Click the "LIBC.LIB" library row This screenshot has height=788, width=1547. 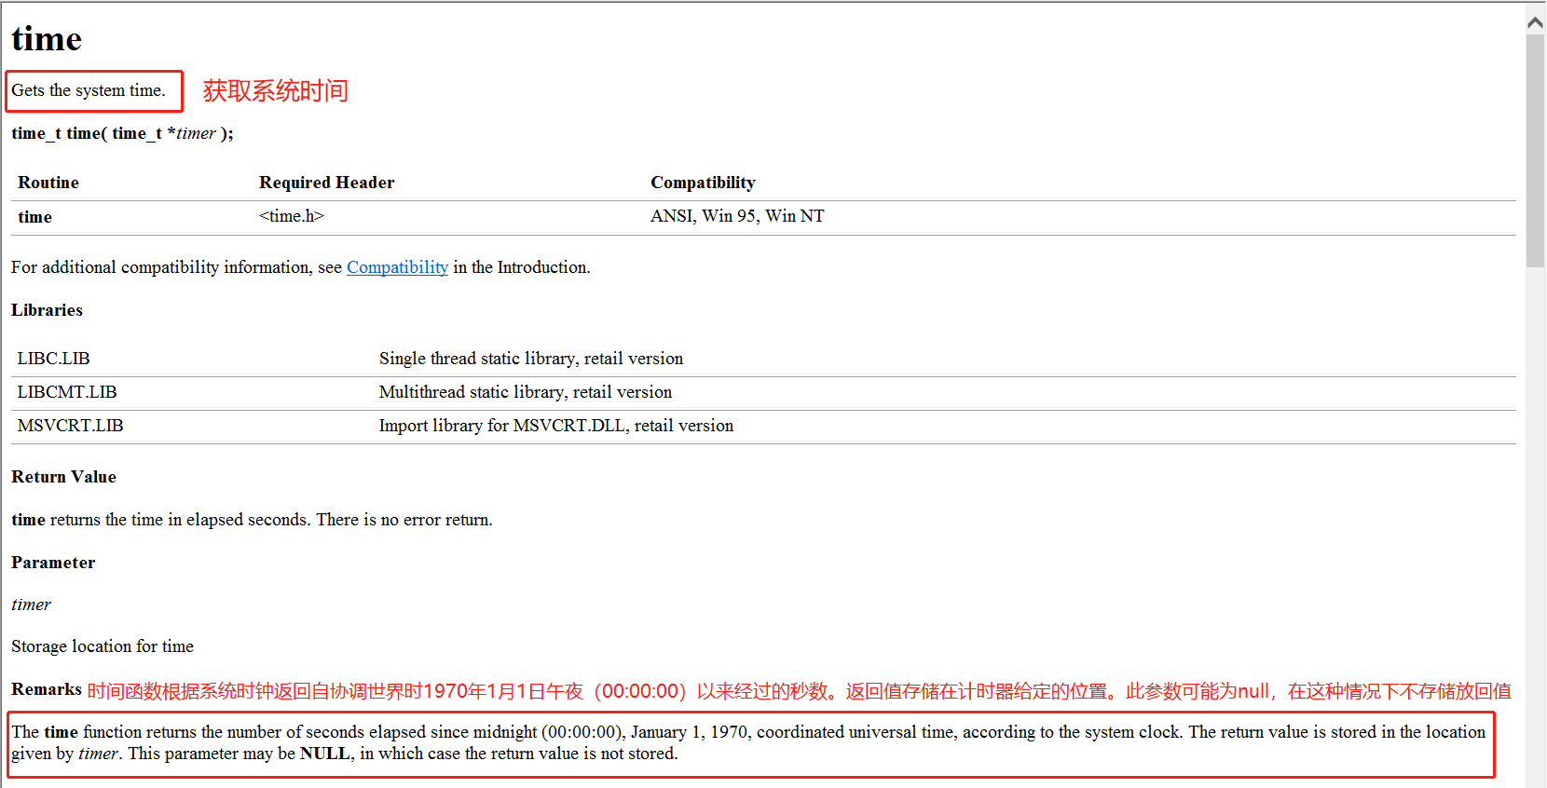[x=763, y=359]
